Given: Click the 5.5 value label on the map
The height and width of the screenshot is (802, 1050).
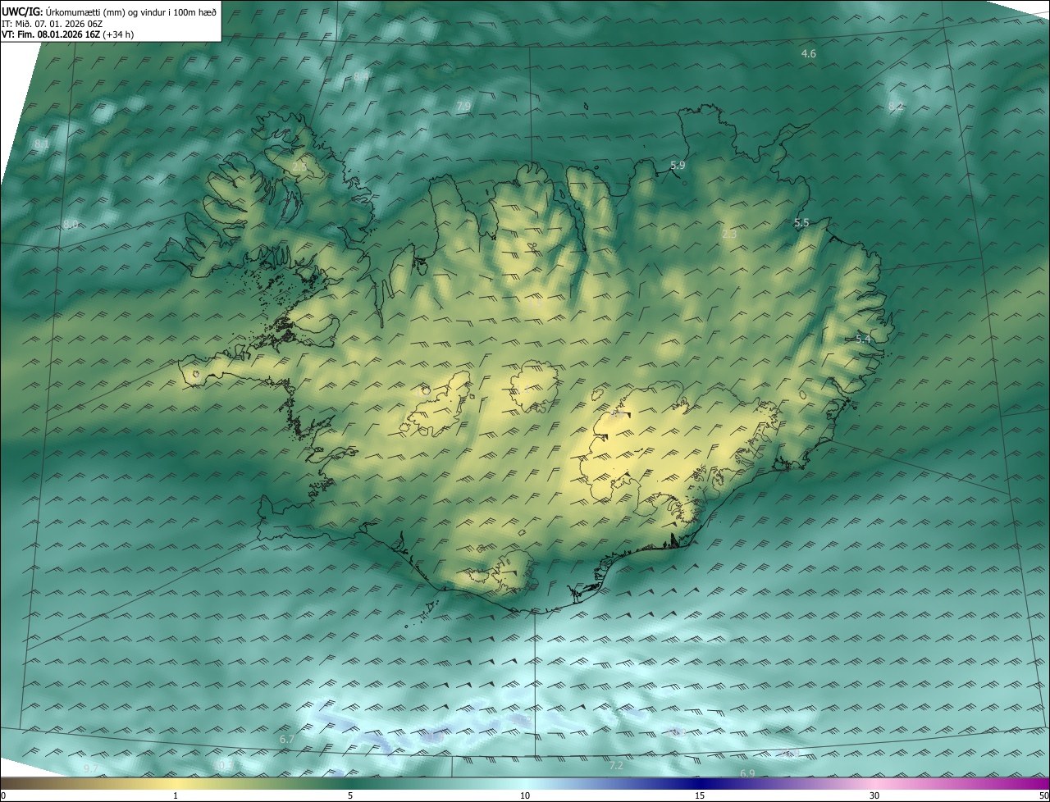Looking at the screenshot, I should point(801,223).
